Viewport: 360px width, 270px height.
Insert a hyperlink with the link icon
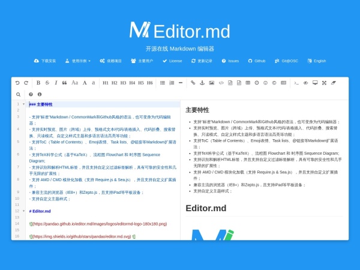click(x=193, y=83)
